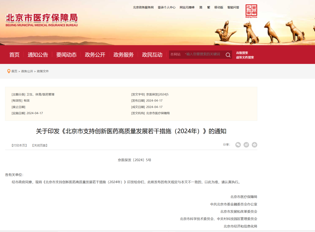Open 登录个人中心 link
Screen dimensions: 315x232
(167, 7)
